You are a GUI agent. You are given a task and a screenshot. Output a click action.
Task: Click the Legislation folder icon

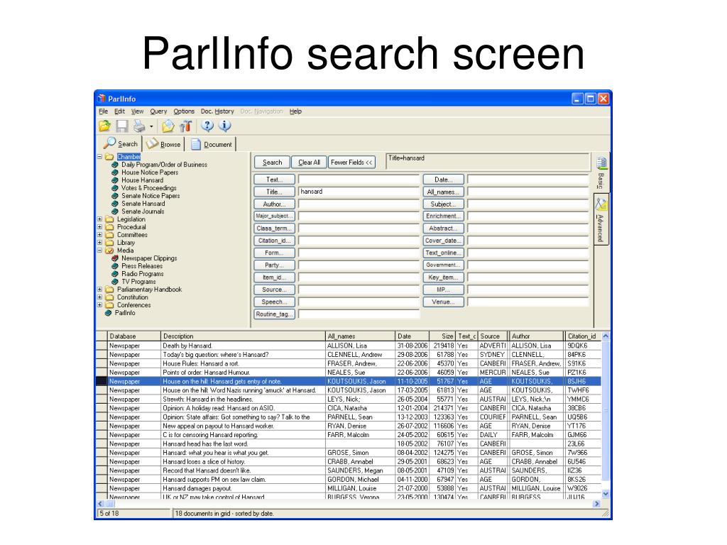coord(110,219)
